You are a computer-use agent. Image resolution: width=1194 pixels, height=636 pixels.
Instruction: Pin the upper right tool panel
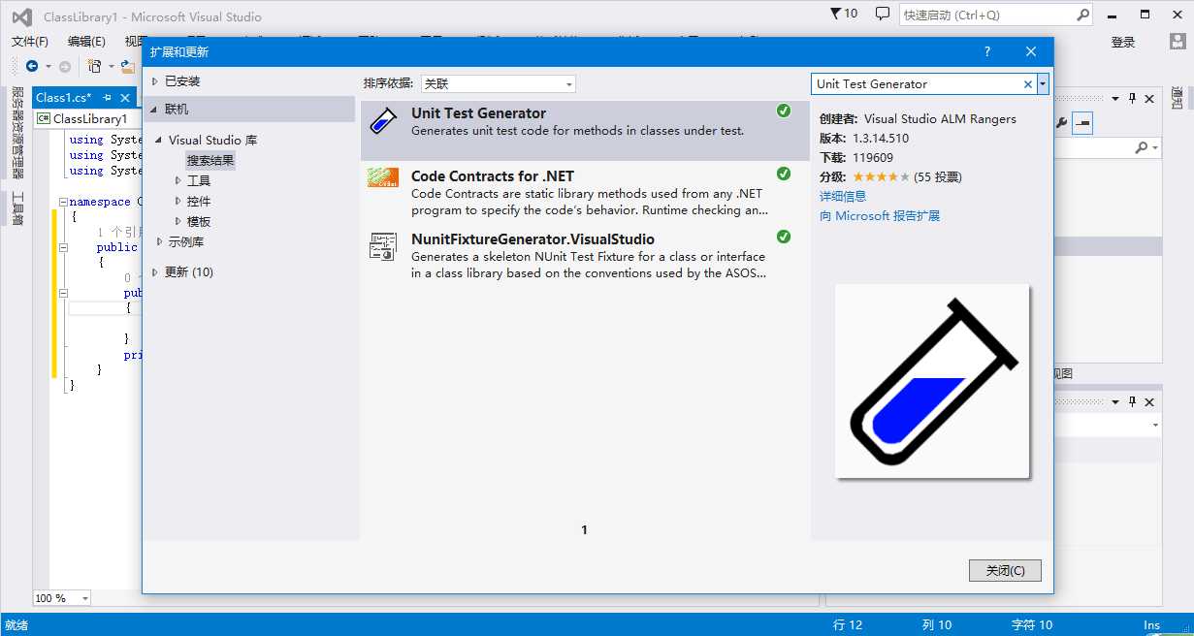coord(1132,98)
